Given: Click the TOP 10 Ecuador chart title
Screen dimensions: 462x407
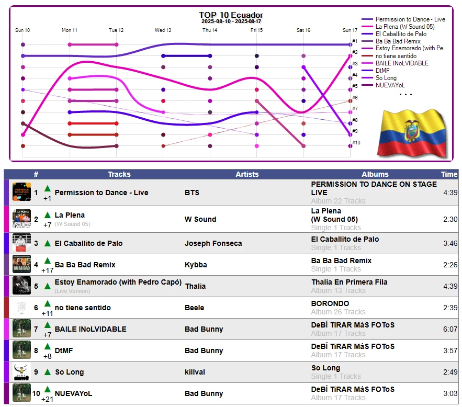Looking at the screenshot, I should click(x=231, y=15).
